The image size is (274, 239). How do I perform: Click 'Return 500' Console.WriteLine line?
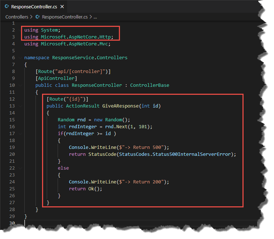click(x=119, y=147)
